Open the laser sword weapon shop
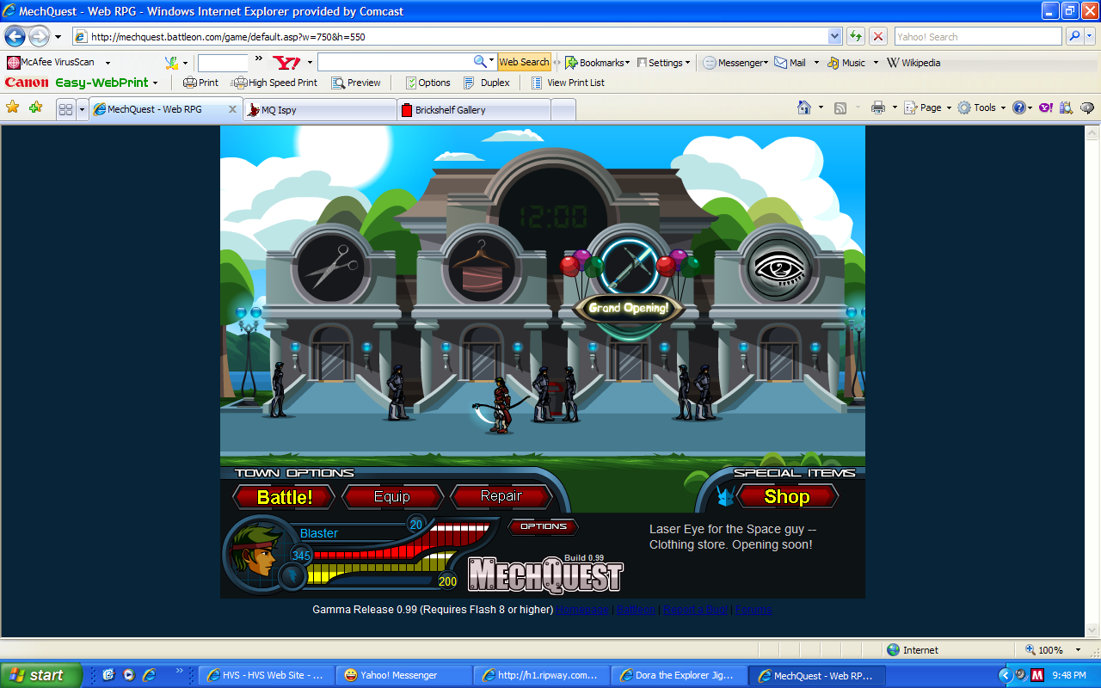 click(631, 266)
